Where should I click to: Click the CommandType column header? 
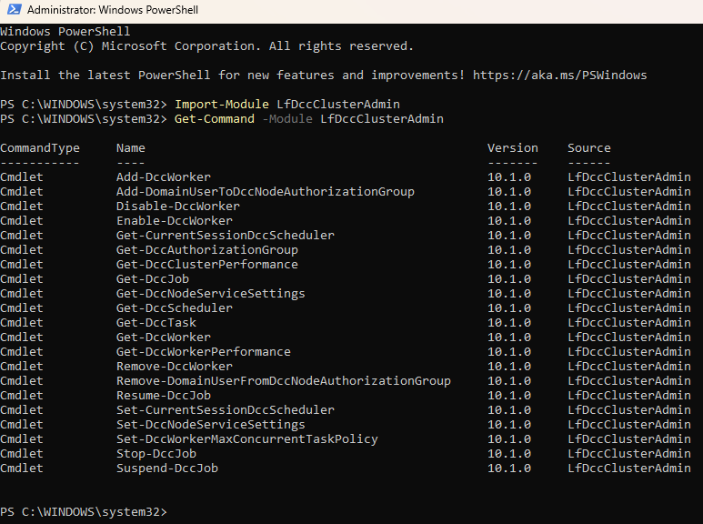coord(40,148)
